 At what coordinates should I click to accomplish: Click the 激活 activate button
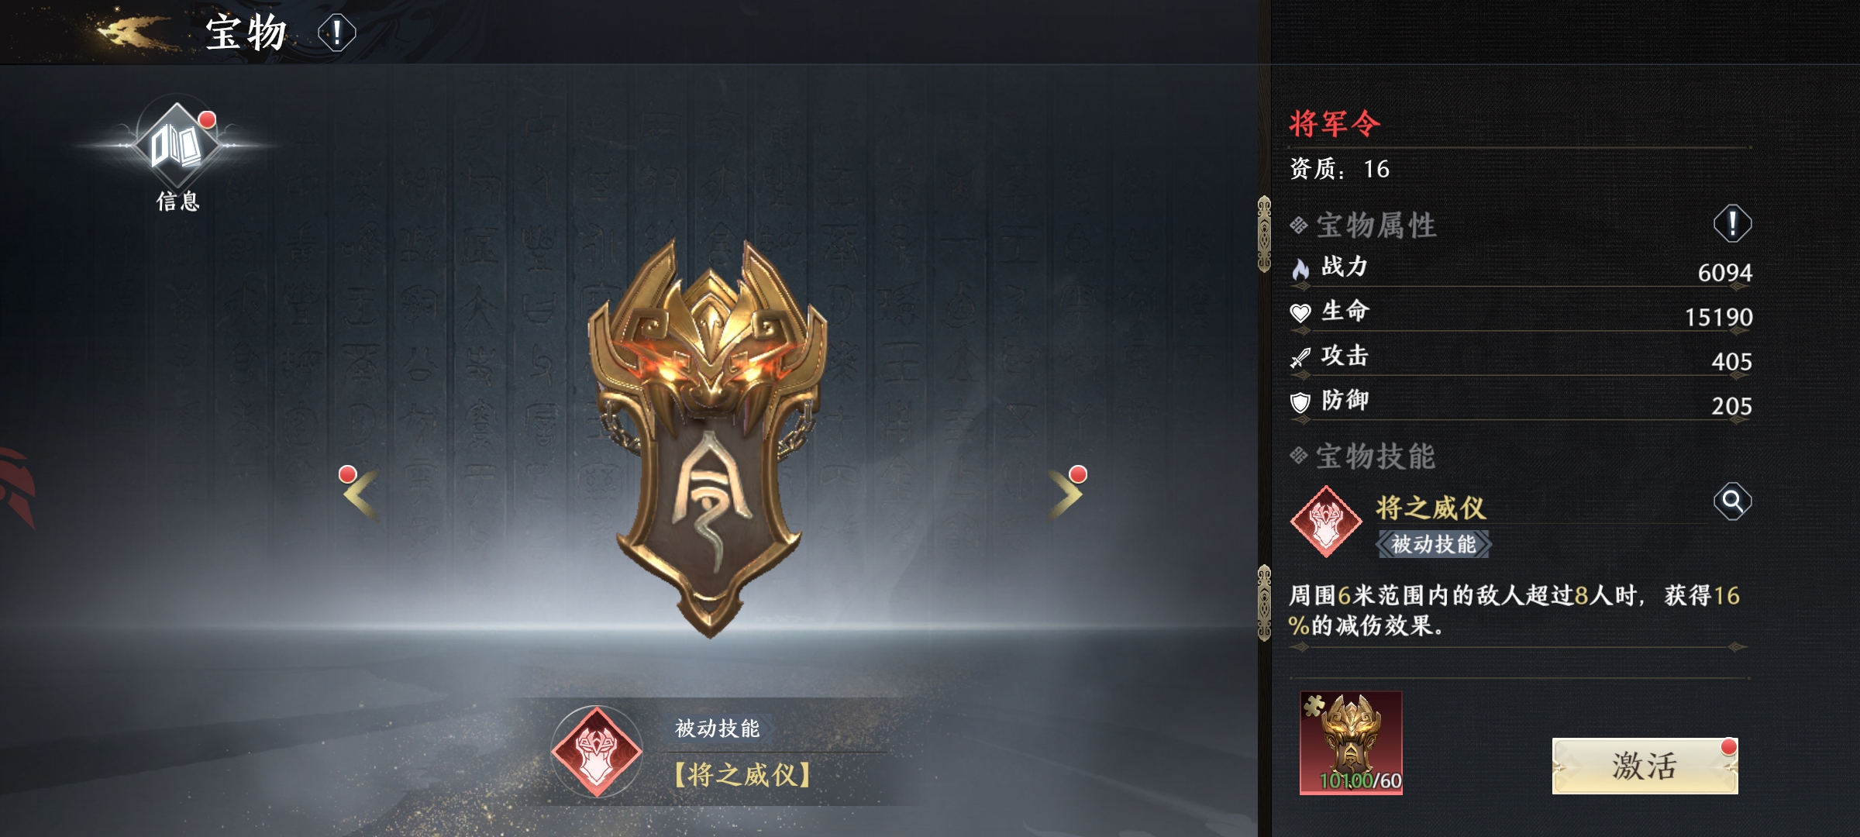(x=1645, y=766)
